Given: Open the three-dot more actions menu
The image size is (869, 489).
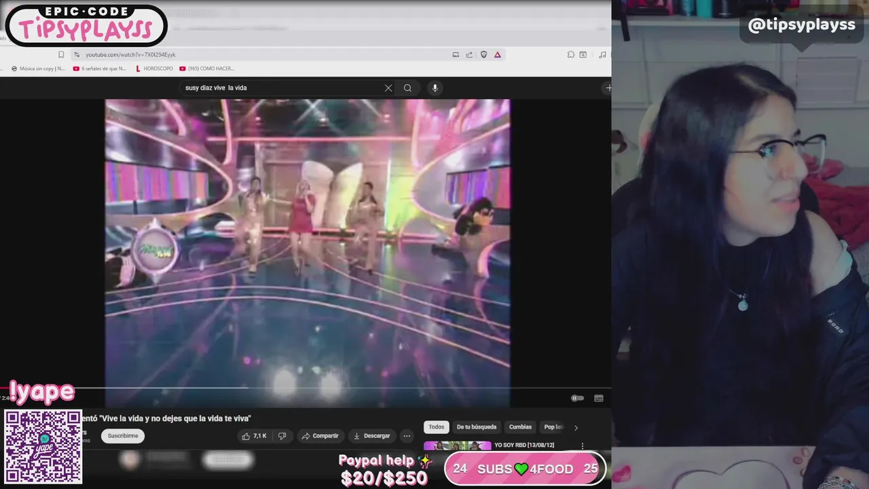Looking at the screenshot, I should point(407,436).
